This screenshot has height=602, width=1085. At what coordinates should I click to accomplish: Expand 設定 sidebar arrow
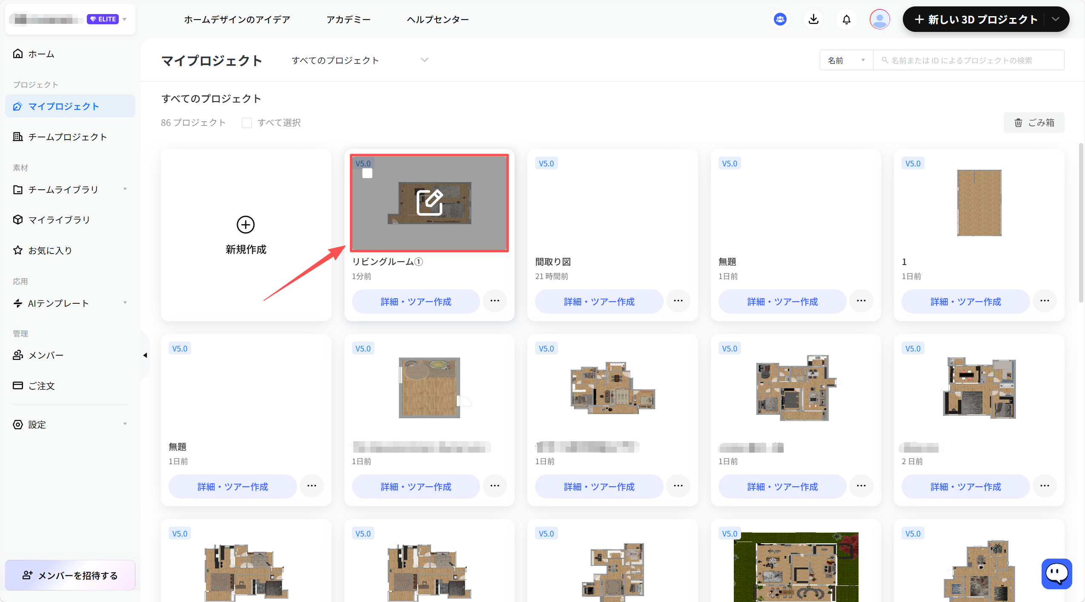tap(125, 424)
